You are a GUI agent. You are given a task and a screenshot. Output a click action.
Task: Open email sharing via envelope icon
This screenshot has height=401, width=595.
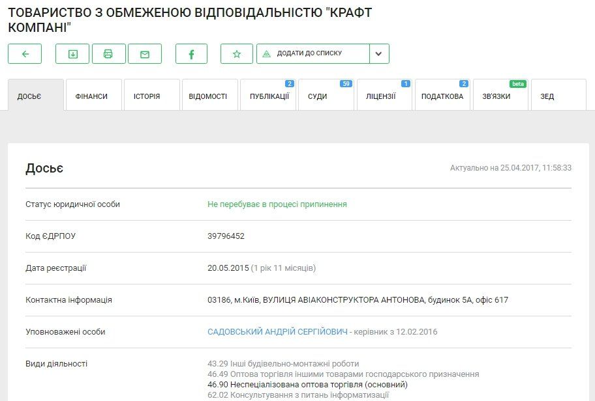[x=145, y=54]
